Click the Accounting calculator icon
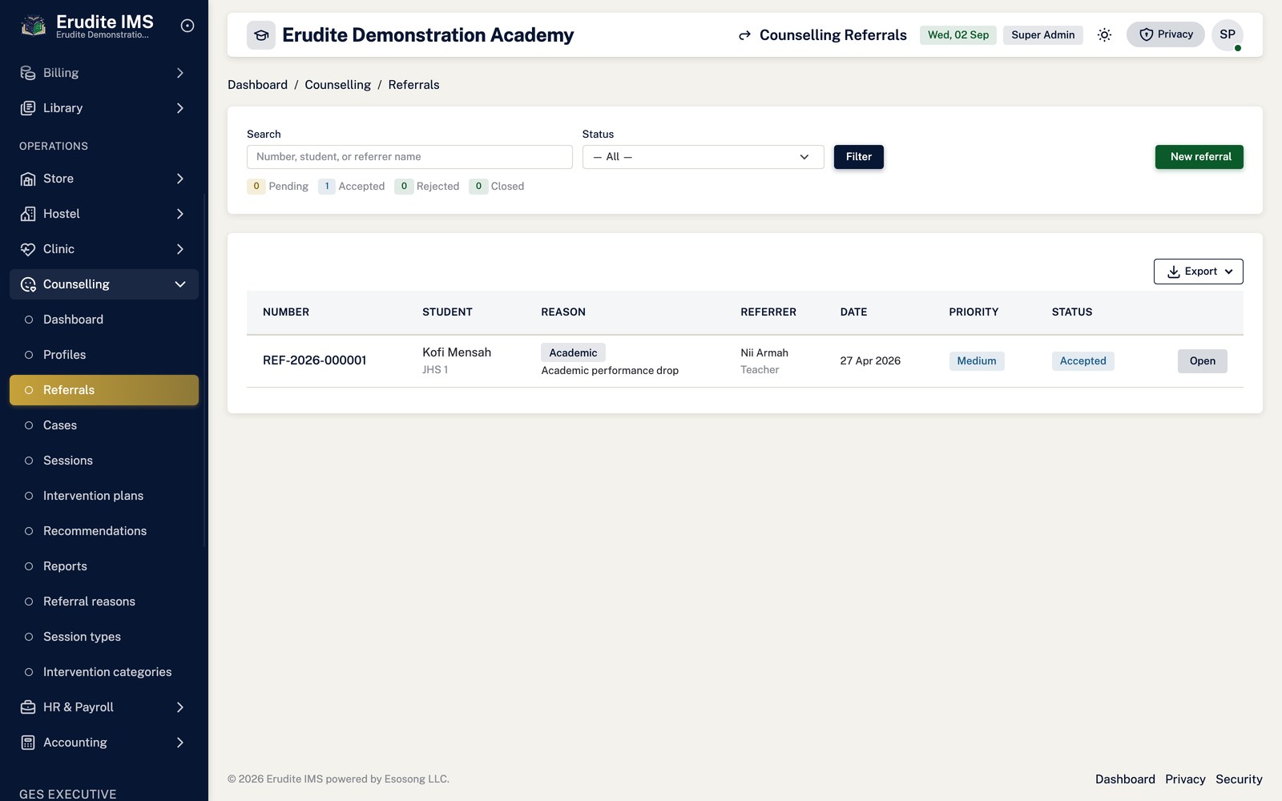 tap(28, 743)
